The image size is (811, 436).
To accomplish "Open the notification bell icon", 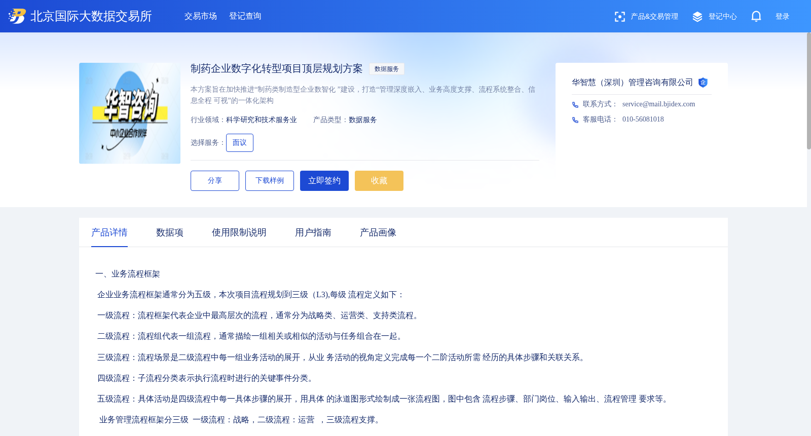I will [x=756, y=16].
